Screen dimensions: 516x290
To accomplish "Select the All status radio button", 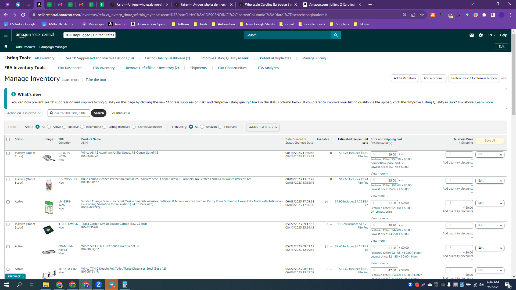I will click(38, 127).
